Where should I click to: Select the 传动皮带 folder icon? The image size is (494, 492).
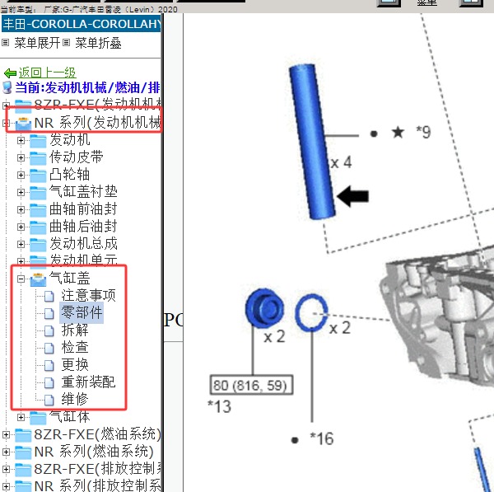(x=38, y=158)
